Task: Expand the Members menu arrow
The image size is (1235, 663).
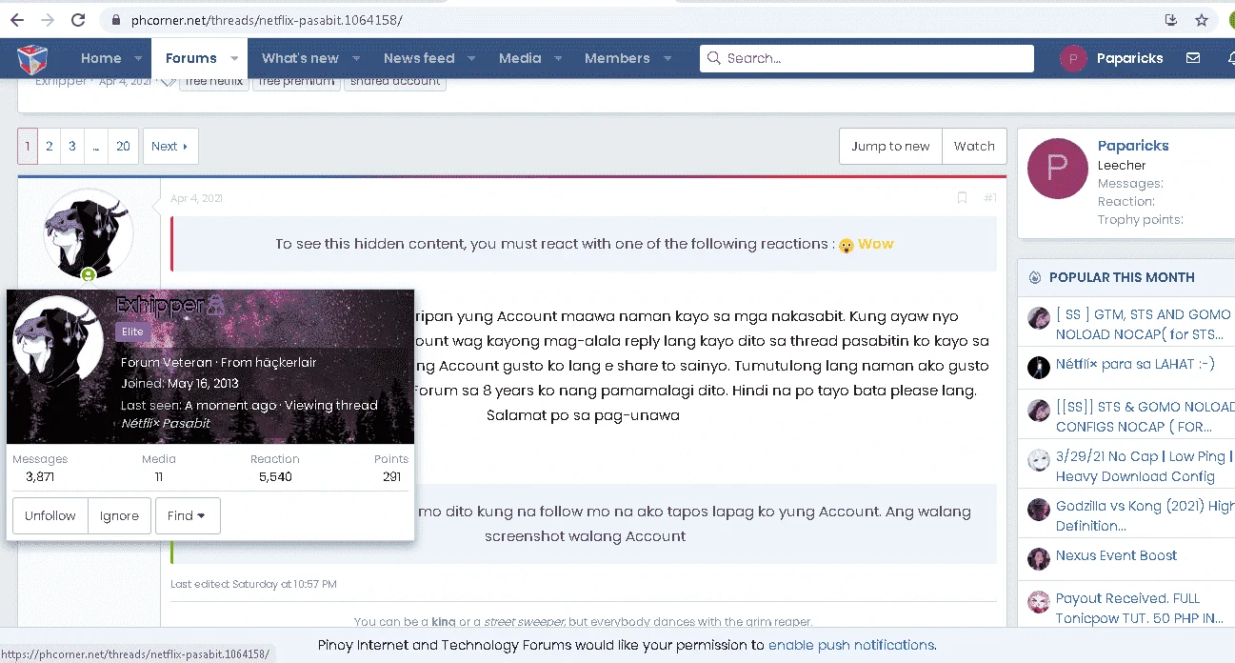Action: tap(667, 59)
